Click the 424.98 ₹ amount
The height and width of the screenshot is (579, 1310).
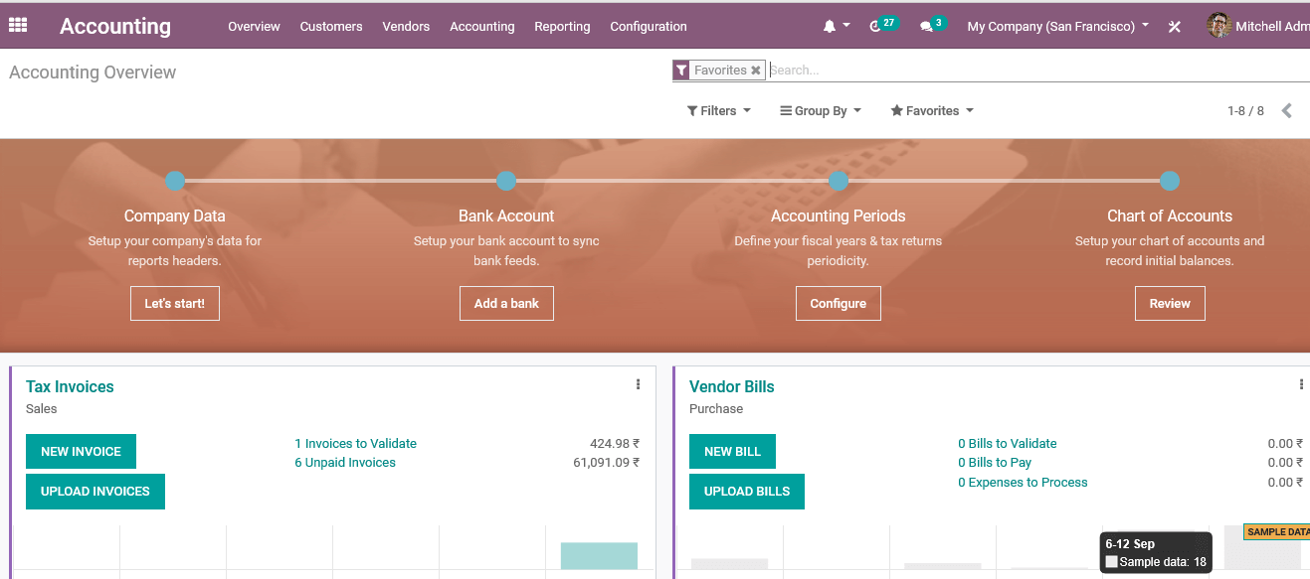point(615,444)
